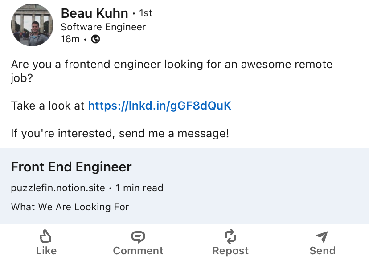Click the Repost arrows icon
This screenshot has width=369, height=265.
[230, 236]
